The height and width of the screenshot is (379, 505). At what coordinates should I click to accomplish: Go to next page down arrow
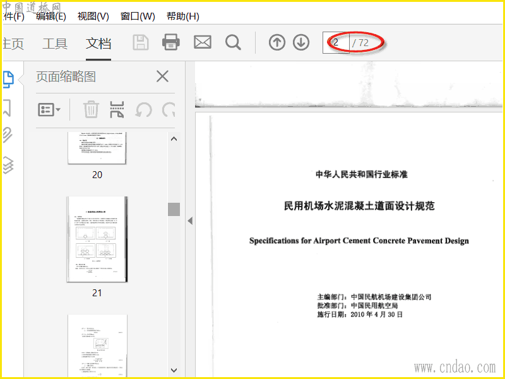pyautogui.click(x=301, y=42)
